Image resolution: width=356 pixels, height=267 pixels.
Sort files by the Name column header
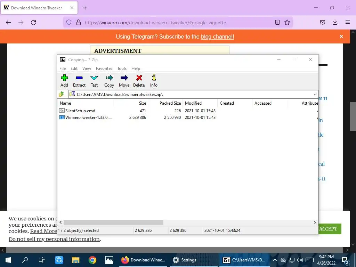click(86, 103)
